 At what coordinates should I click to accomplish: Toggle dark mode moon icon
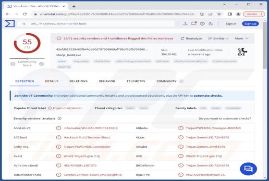[211, 24]
